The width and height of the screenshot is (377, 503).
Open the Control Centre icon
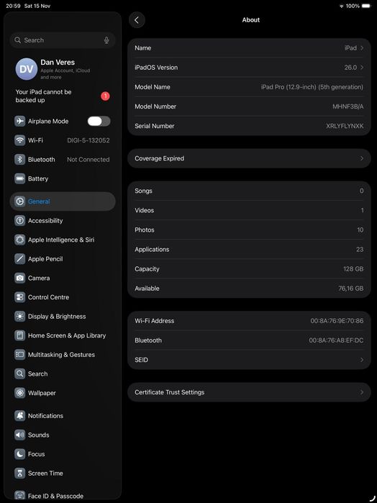tap(20, 297)
